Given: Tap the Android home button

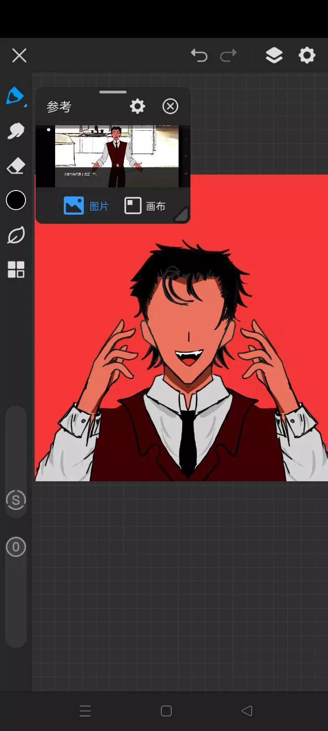Looking at the screenshot, I should coord(166,711).
